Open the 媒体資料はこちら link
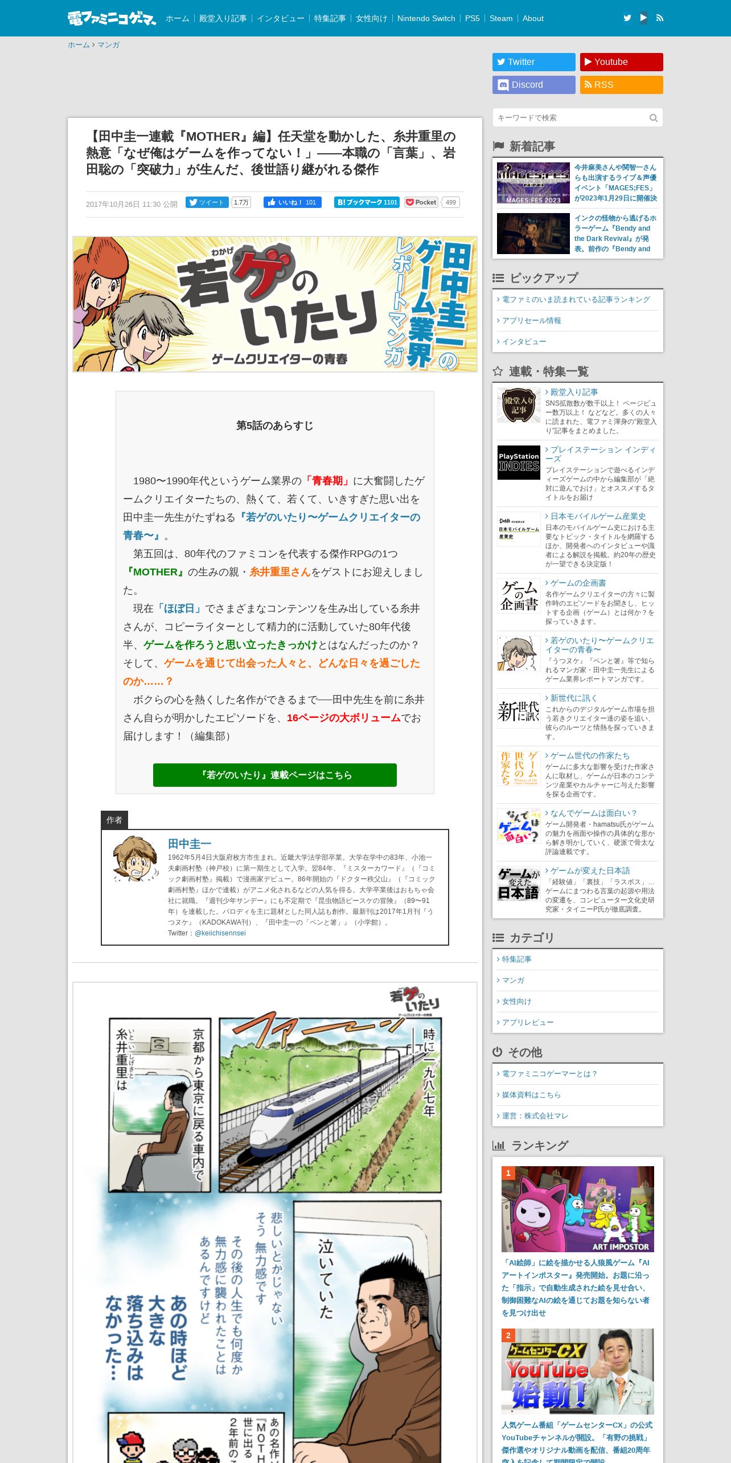The height and width of the screenshot is (1463, 731). 531,1095
